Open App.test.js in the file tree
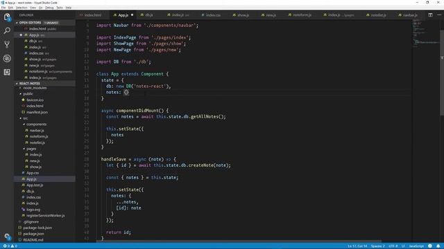Image resolution: width=444 pixels, height=249 pixels. (x=35, y=185)
